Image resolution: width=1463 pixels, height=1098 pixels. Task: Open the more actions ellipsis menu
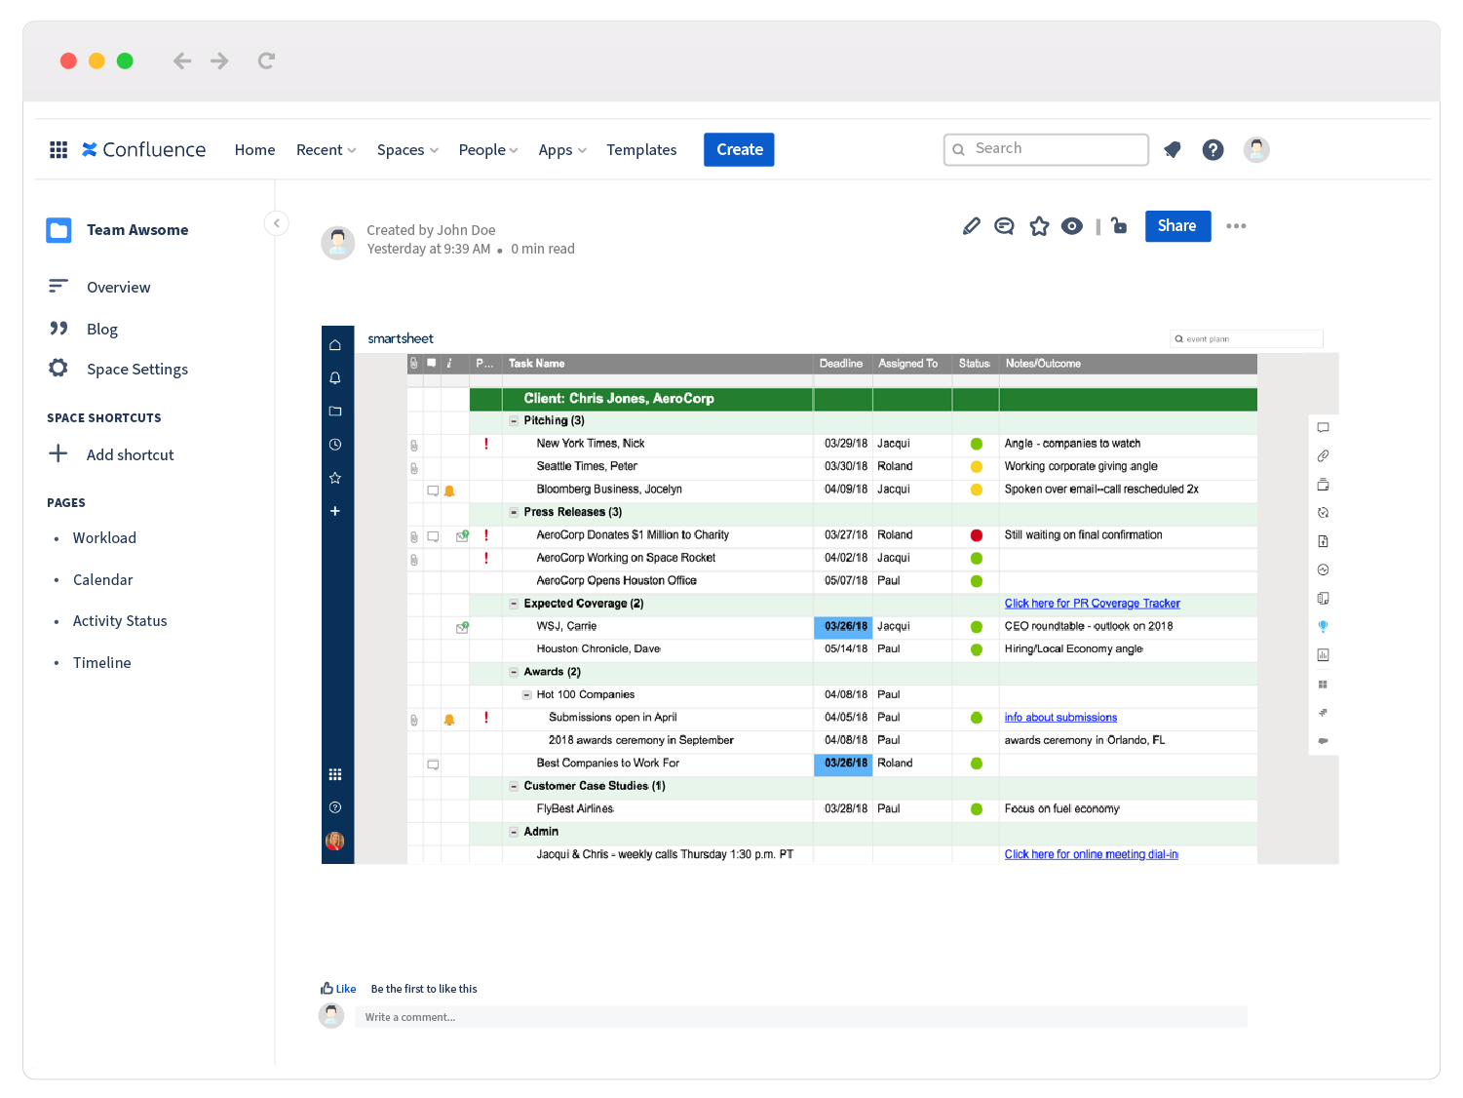(1236, 226)
